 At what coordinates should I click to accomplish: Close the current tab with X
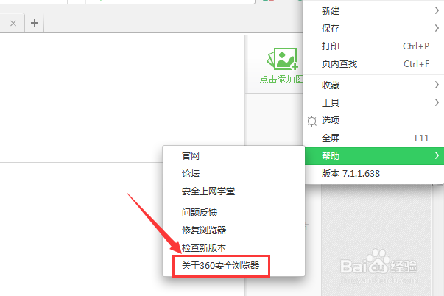click(13, 24)
